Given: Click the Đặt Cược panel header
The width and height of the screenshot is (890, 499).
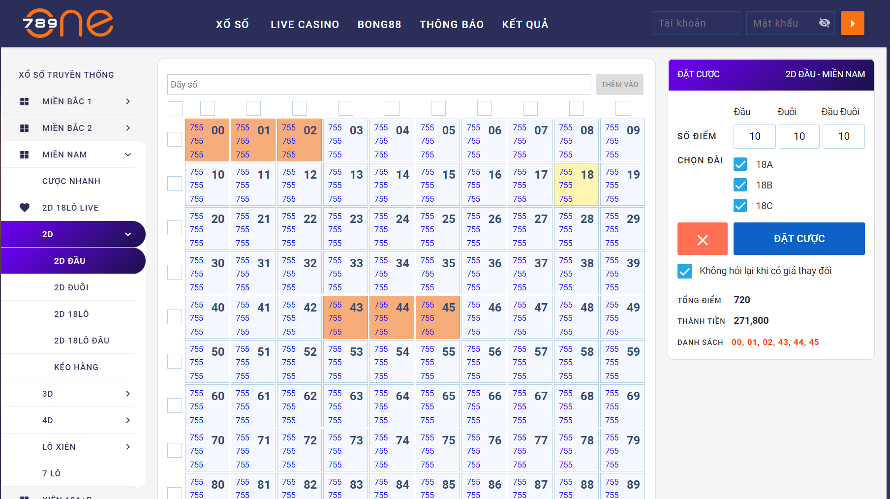Looking at the screenshot, I should tap(771, 75).
